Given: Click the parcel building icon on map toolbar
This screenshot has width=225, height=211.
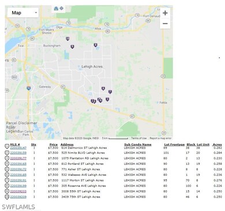Looking at the screenshot, I should point(56,9).
